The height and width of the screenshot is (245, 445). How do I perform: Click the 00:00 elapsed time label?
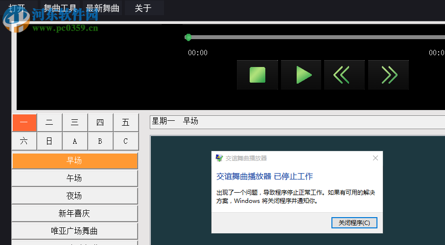point(198,53)
